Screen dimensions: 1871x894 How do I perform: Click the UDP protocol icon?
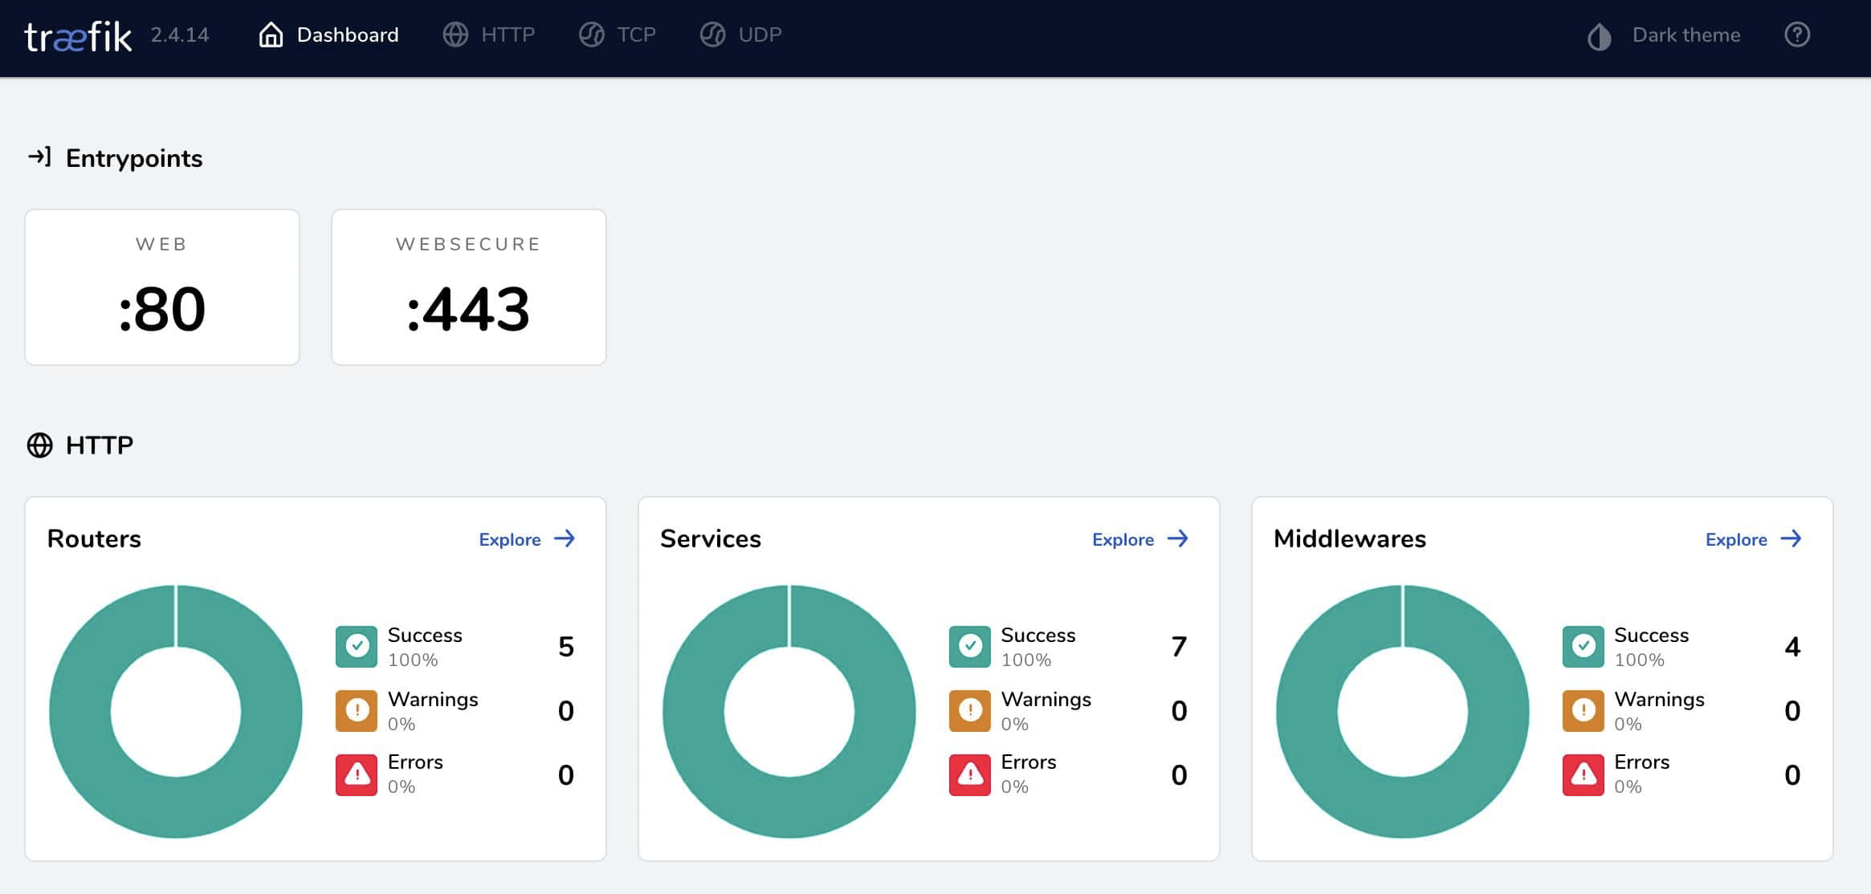(713, 35)
